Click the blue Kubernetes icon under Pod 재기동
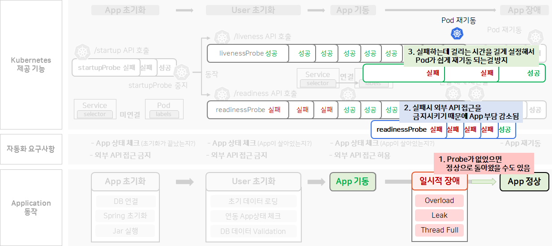 coord(457,33)
